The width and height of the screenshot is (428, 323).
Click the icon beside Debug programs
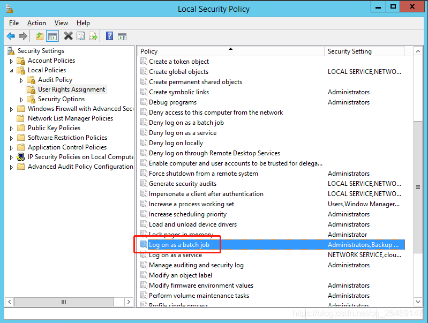click(x=144, y=102)
